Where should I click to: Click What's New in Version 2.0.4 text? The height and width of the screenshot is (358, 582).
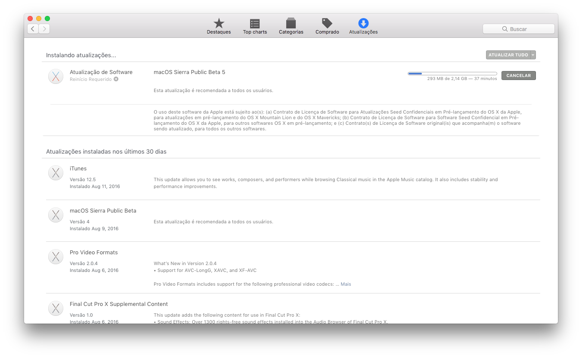pyautogui.click(x=185, y=263)
